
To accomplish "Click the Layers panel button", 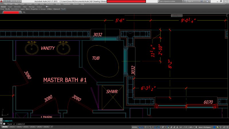I will 22,9.
